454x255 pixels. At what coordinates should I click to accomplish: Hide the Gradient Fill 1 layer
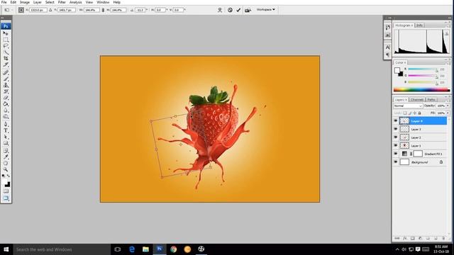pyautogui.click(x=396, y=154)
